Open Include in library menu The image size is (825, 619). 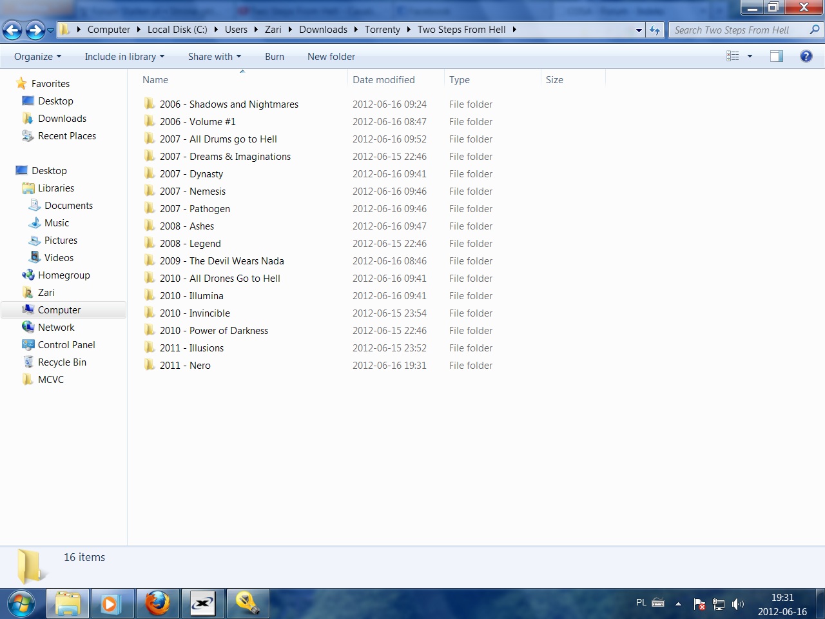coord(124,57)
